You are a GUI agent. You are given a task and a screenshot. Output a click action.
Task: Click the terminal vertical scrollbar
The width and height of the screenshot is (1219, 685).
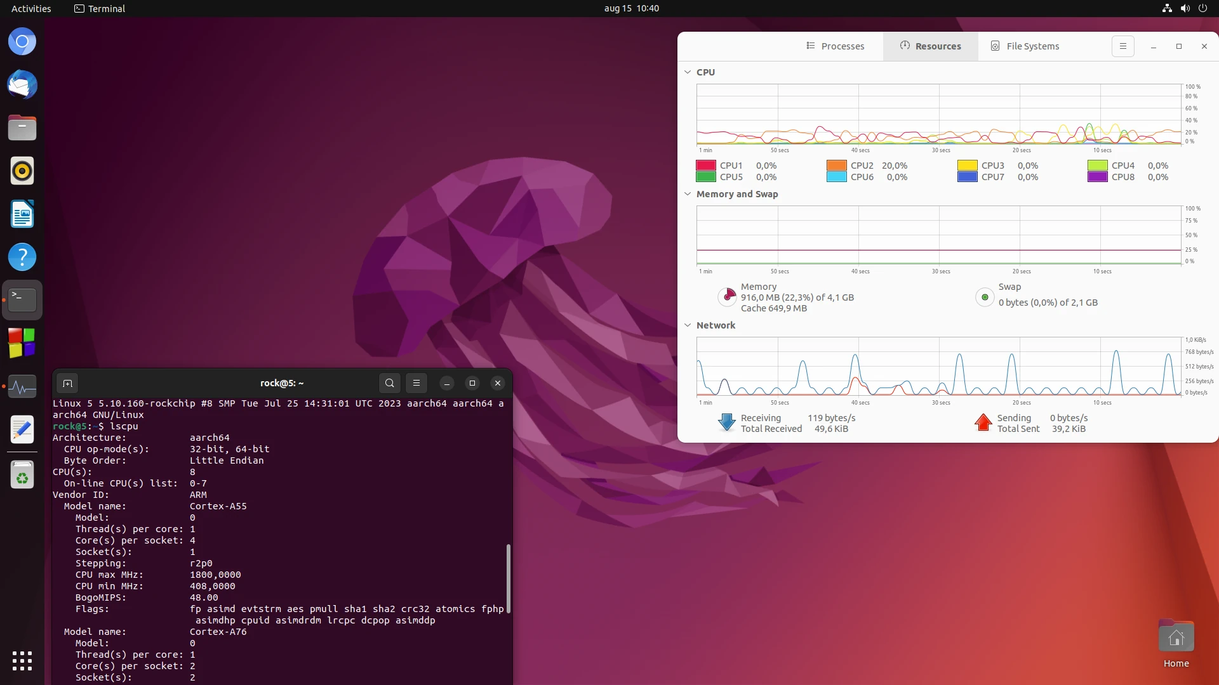point(508,577)
